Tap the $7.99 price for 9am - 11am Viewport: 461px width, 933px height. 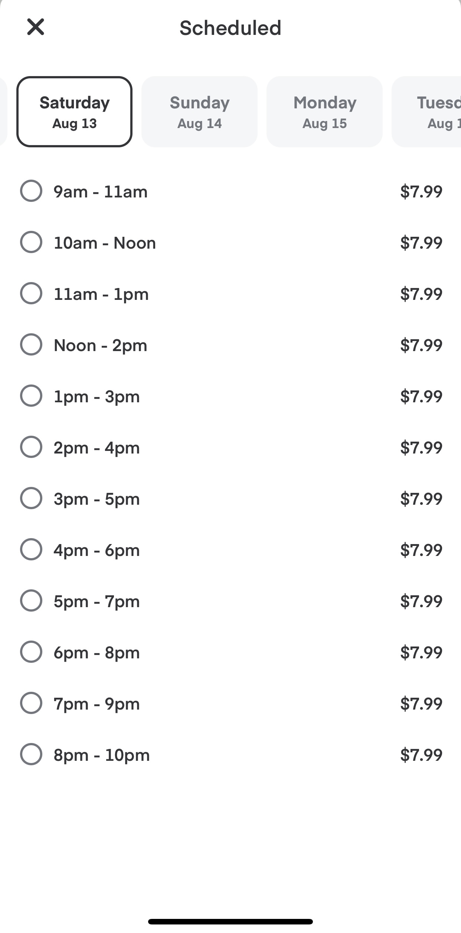(421, 191)
